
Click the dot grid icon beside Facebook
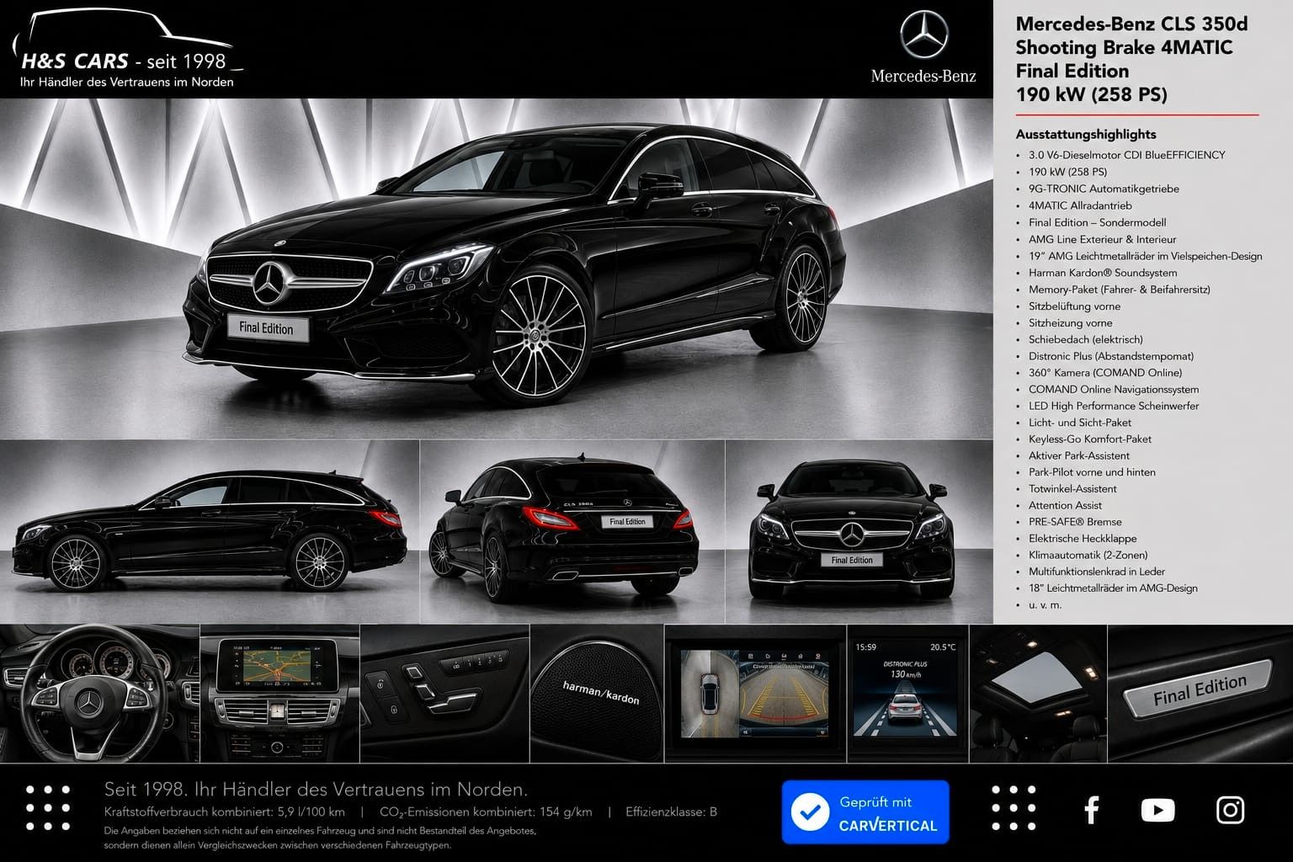(1014, 809)
